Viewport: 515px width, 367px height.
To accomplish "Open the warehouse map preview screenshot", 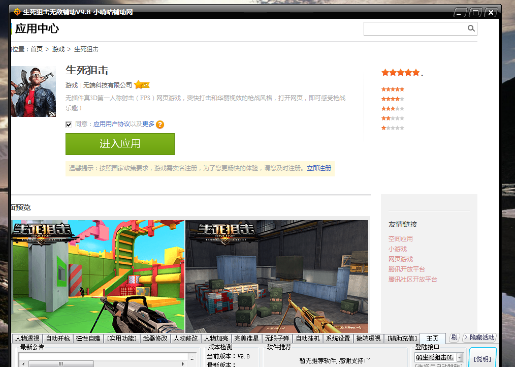I will point(277,276).
